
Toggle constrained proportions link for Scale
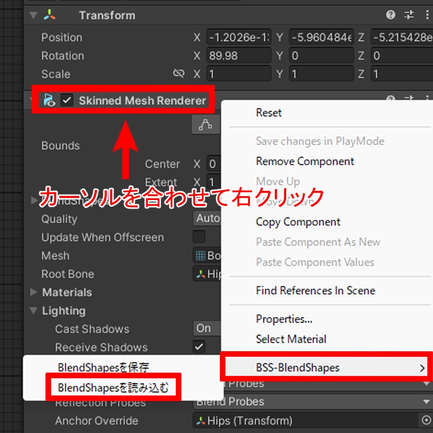(178, 74)
